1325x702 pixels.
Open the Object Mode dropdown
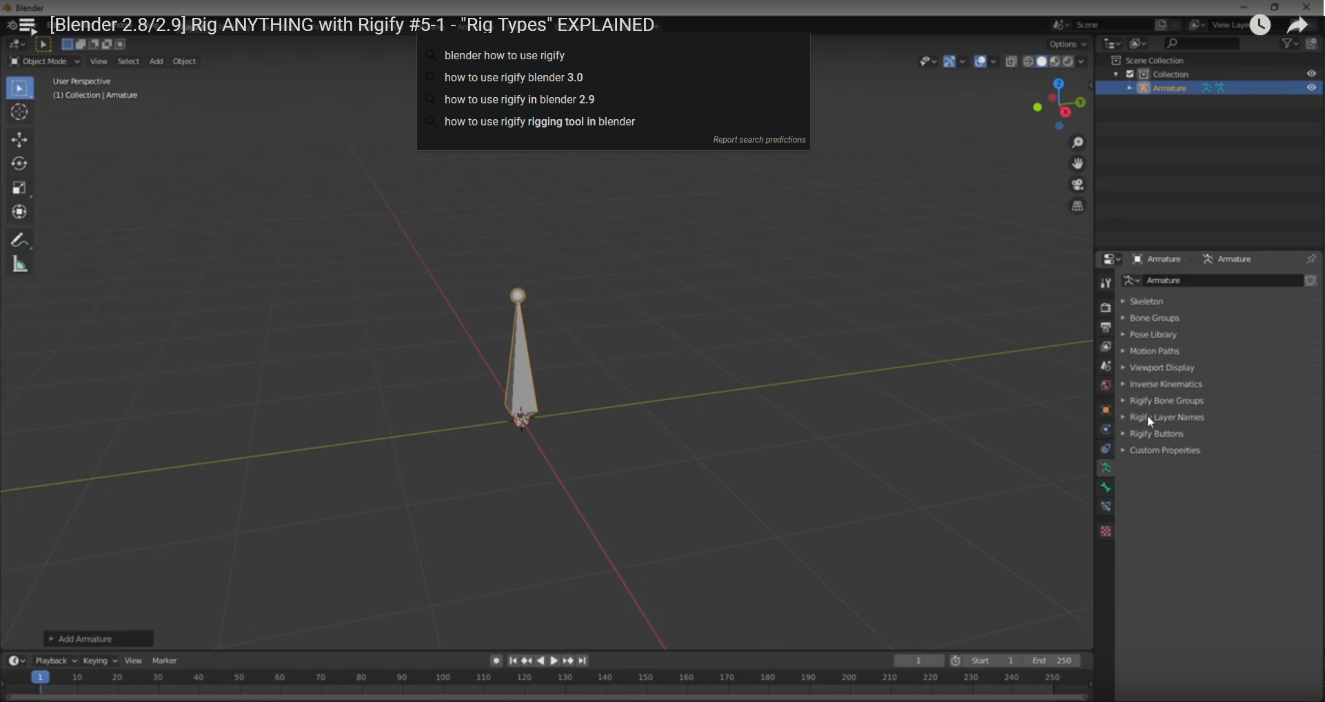[44, 62]
